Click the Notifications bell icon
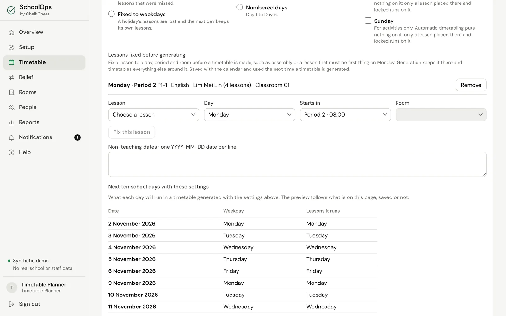Screen dimensions: 506x316 pyautogui.click(x=11, y=137)
